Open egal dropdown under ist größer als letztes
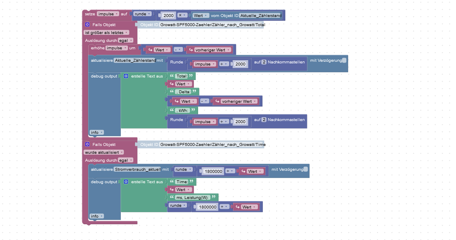The width and height of the screenshot is (456, 240). coord(126,40)
